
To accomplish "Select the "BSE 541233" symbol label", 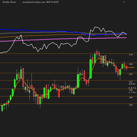I will click(52, 2).
